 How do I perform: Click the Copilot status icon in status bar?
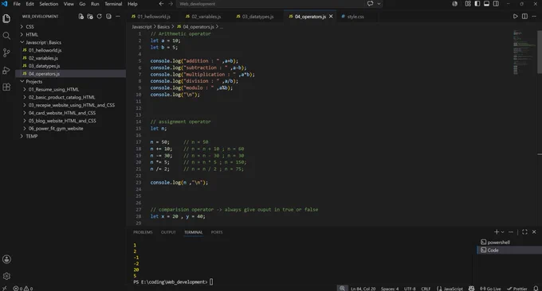pyautogui.click(x=471, y=289)
